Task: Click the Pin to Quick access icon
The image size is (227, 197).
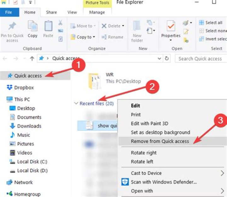Action: 12,26
